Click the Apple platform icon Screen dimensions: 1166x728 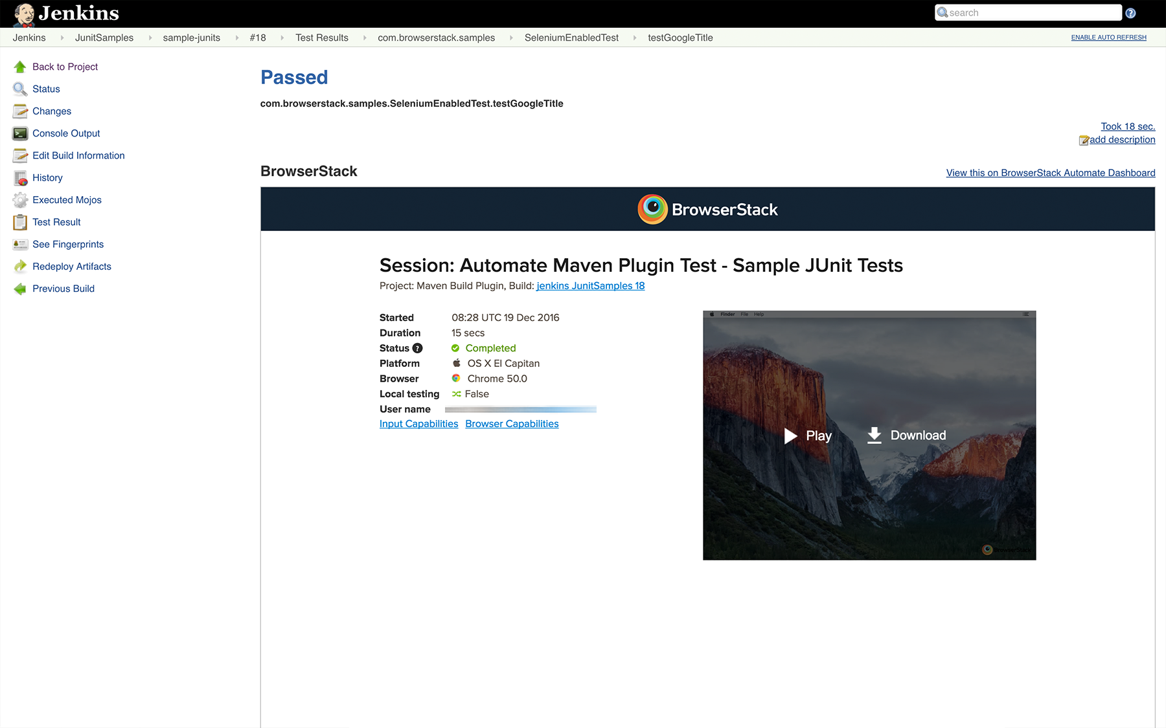(x=457, y=363)
